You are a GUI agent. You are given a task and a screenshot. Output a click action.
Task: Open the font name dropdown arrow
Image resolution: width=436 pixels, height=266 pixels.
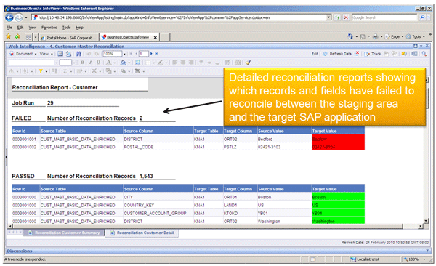click(56, 63)
